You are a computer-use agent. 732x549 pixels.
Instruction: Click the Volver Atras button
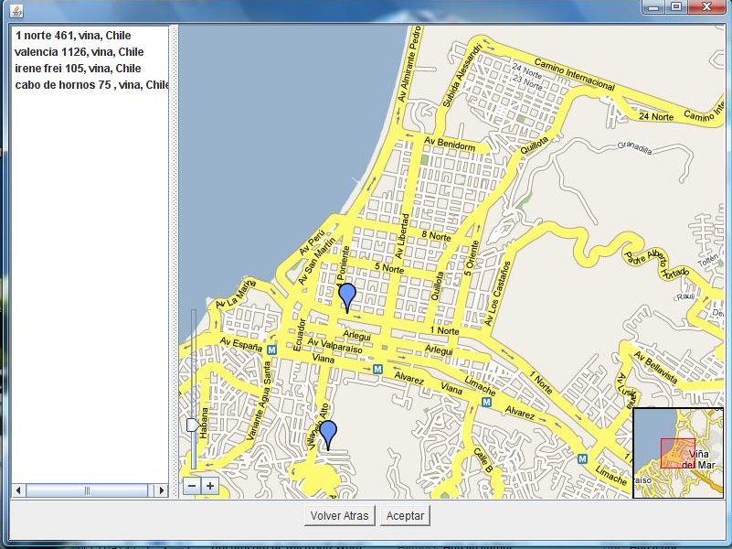[339, 516]
